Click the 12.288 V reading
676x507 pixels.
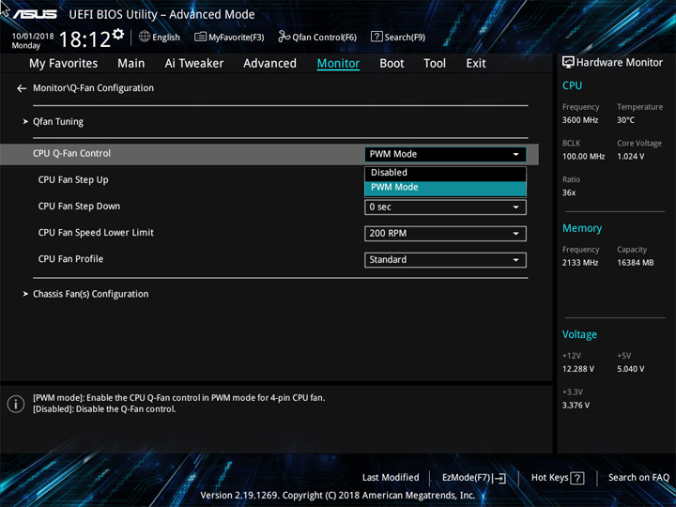click(x=578, y=369)
